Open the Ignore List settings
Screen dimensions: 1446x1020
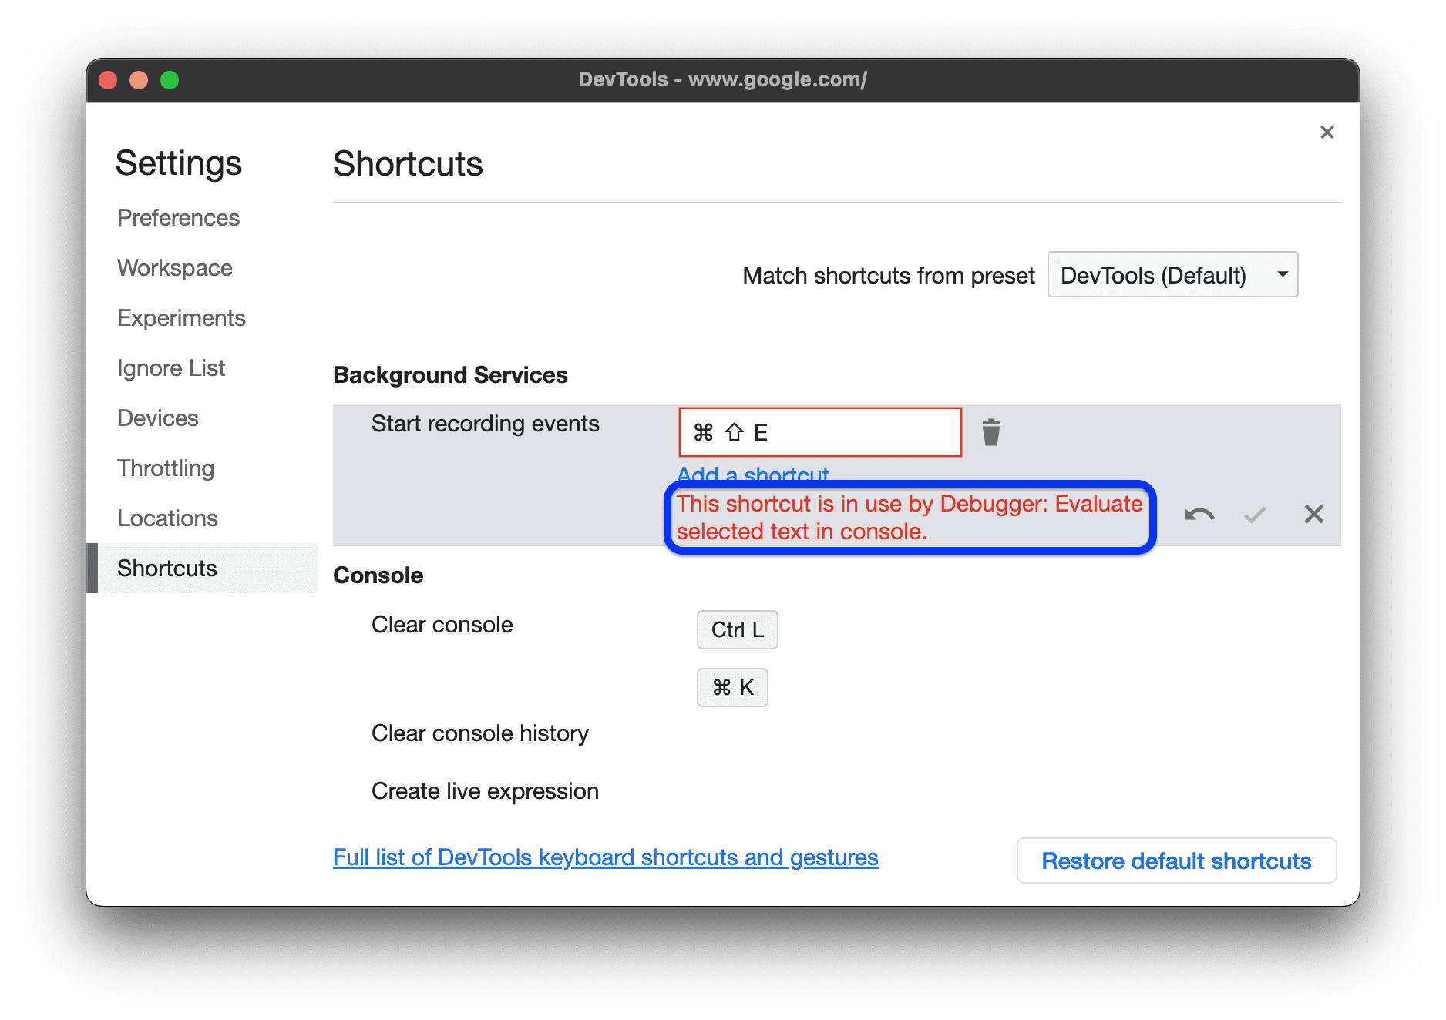tap(171, 367)
